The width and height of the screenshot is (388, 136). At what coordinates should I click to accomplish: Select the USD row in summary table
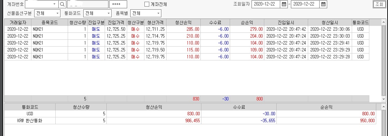click(x=190, y=114)
